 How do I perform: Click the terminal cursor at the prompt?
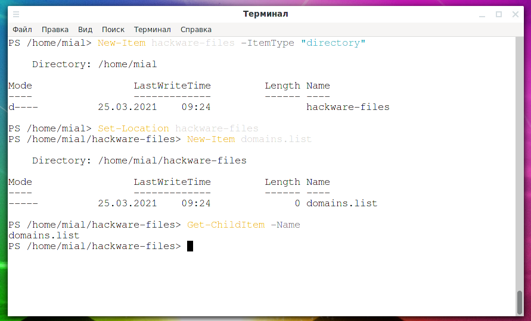coord(190,246)
